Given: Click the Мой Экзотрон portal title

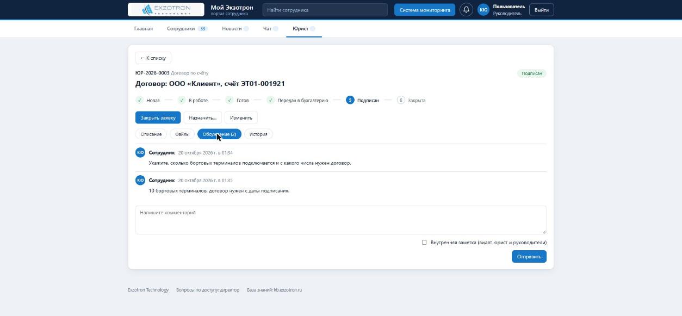Looking at the screenshot, I should (232, 8).
